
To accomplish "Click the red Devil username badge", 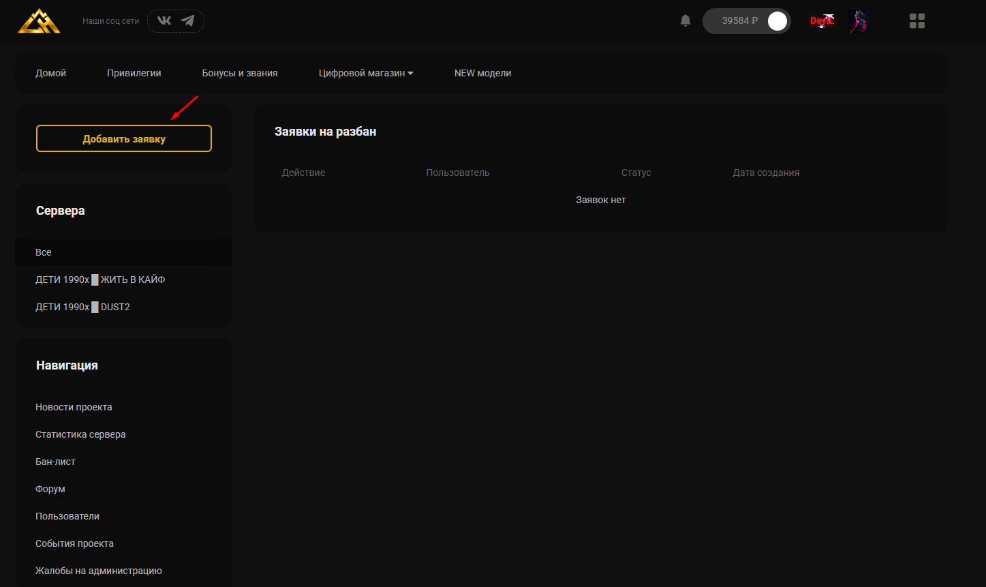I will tap(822, 21).
